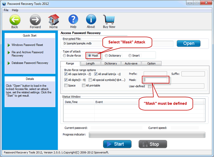
Task: Open File and Archive Password Recovery
Action: pos(28,54)
